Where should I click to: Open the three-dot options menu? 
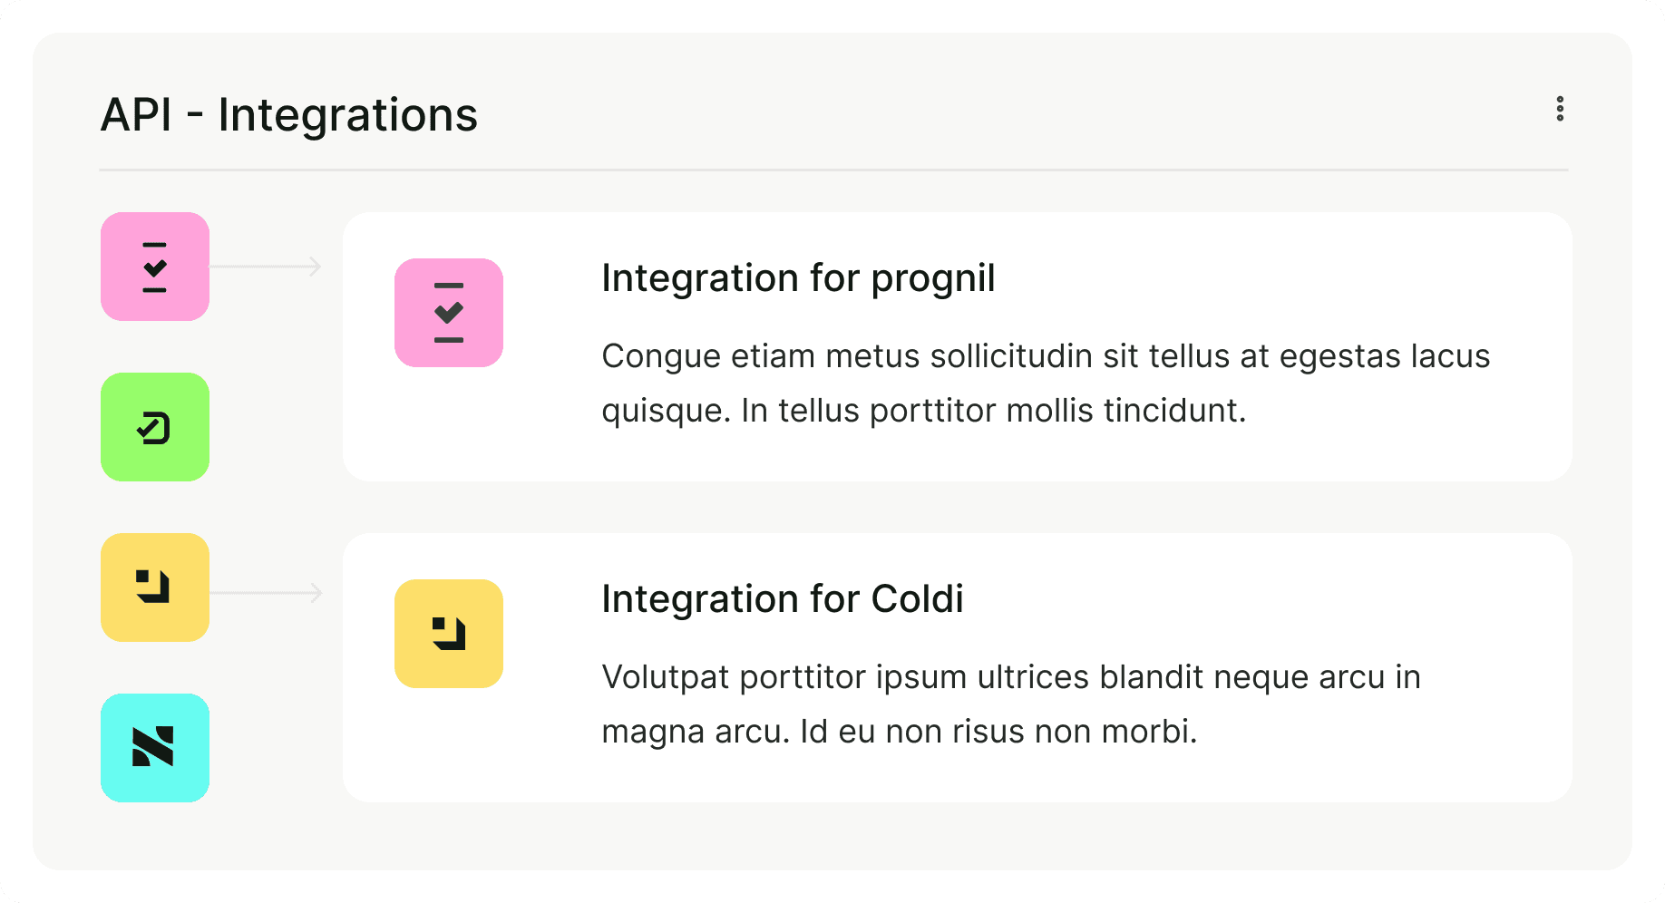(x=1560, y=109)
